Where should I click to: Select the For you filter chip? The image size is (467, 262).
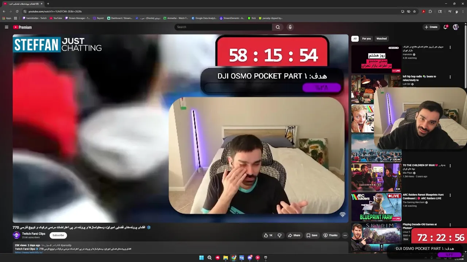pos(366,39)
